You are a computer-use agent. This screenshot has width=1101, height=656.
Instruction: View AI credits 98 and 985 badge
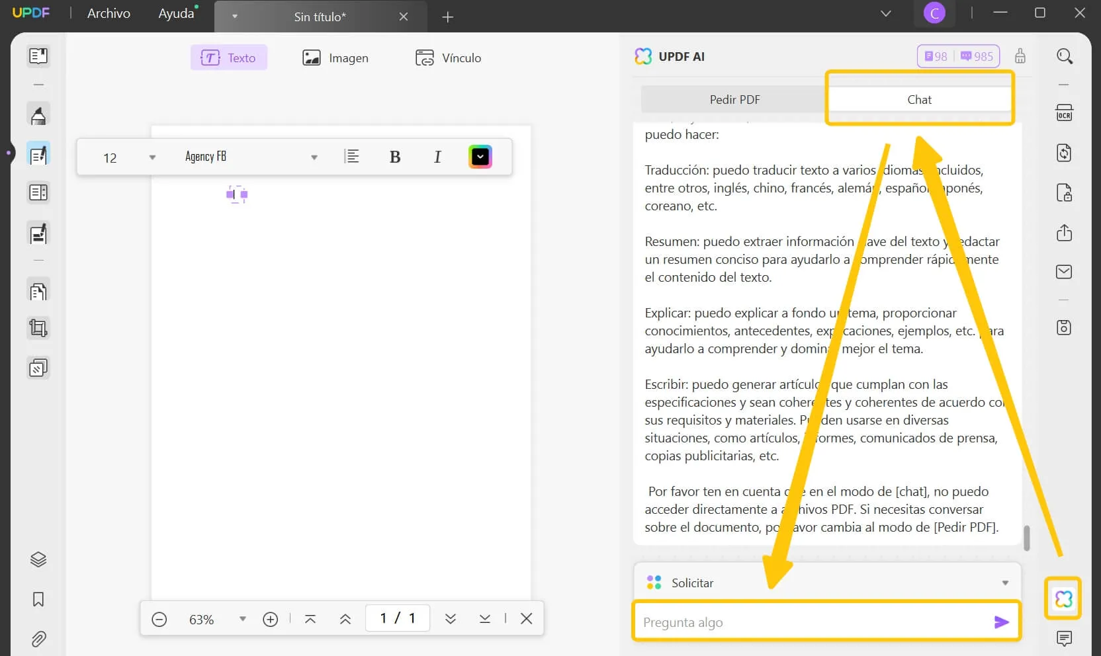click(x=958, y=56)
